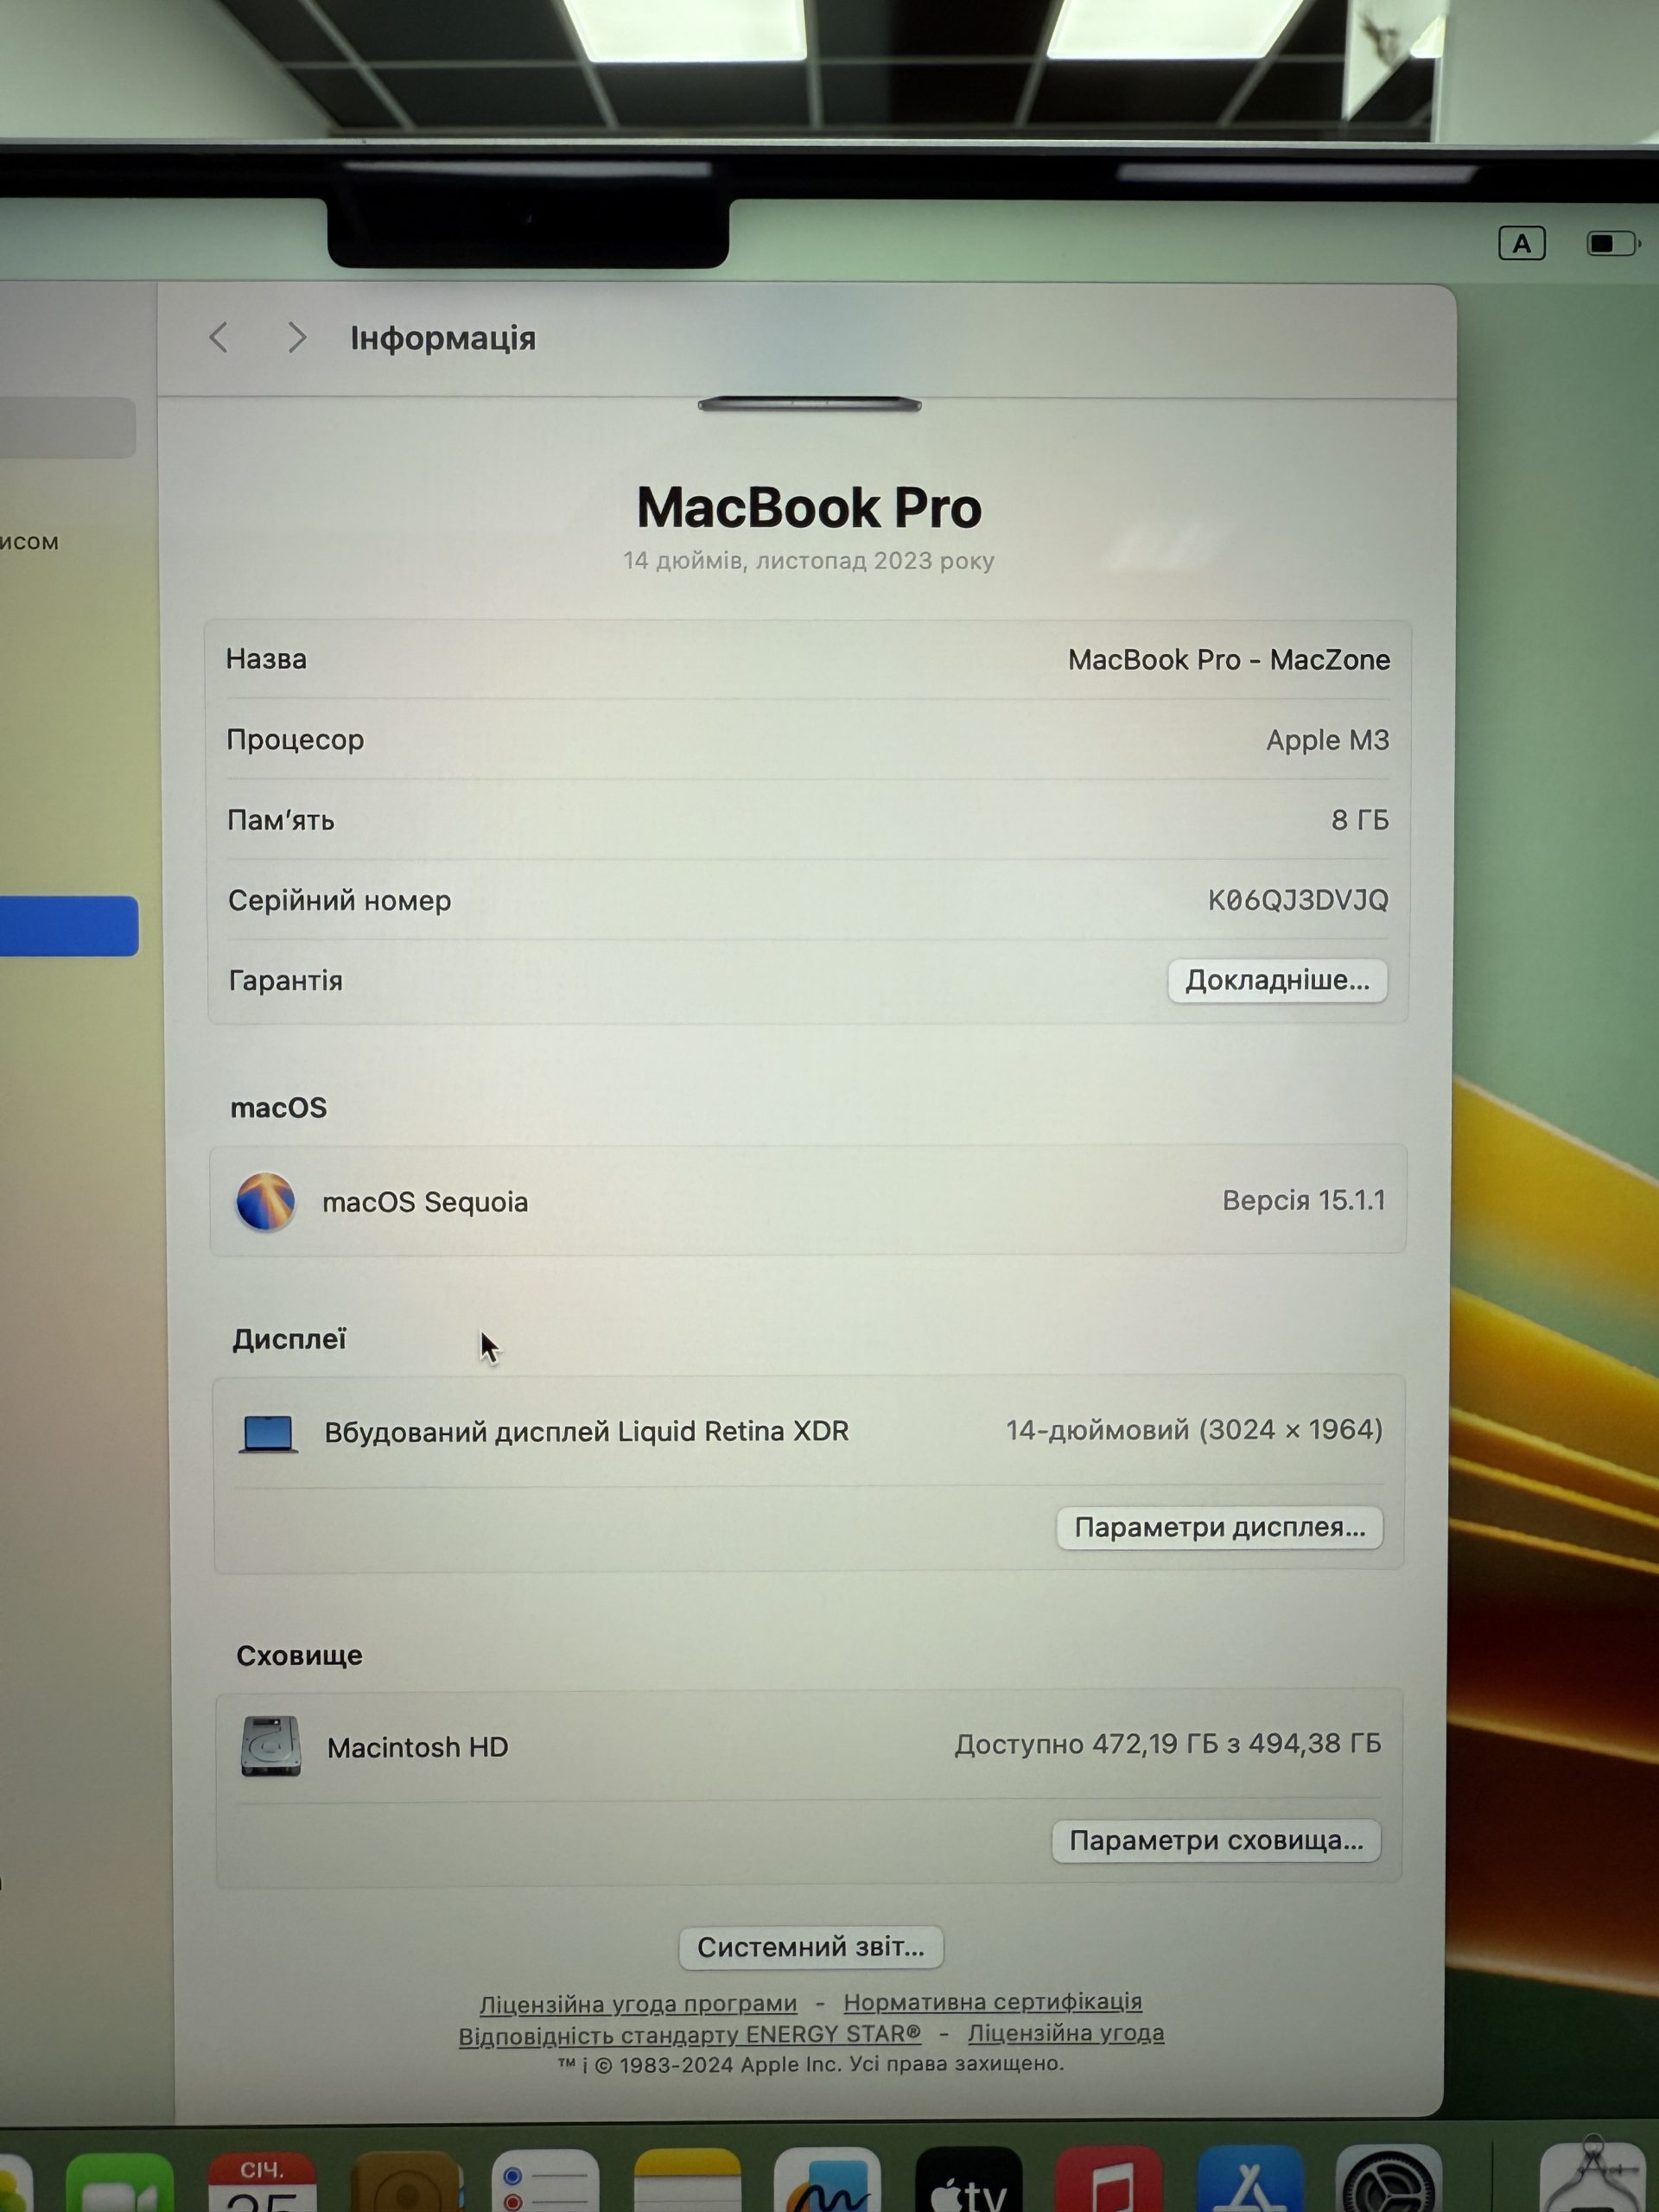Click the serial number K06QJ3DVJQ
Screen dimensions: 1659x2212
[x=1298, y=900]
